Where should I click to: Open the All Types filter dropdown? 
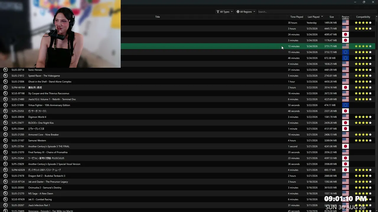click(225, 12)
